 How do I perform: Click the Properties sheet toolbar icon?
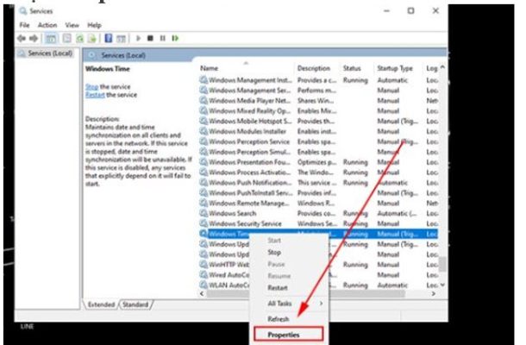67,39
